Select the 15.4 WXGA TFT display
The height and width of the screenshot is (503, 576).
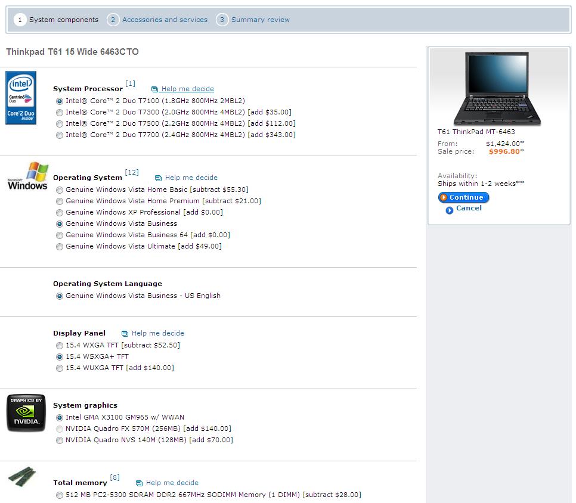point(60,346)
